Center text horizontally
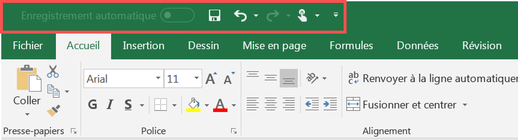Screen dimensions: 518x140 point(271,104)
